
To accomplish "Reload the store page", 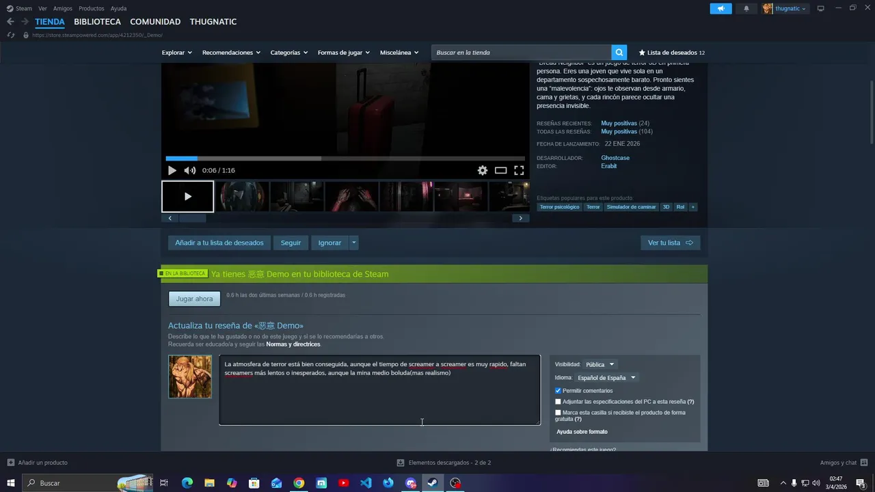I will pos(10,35).
